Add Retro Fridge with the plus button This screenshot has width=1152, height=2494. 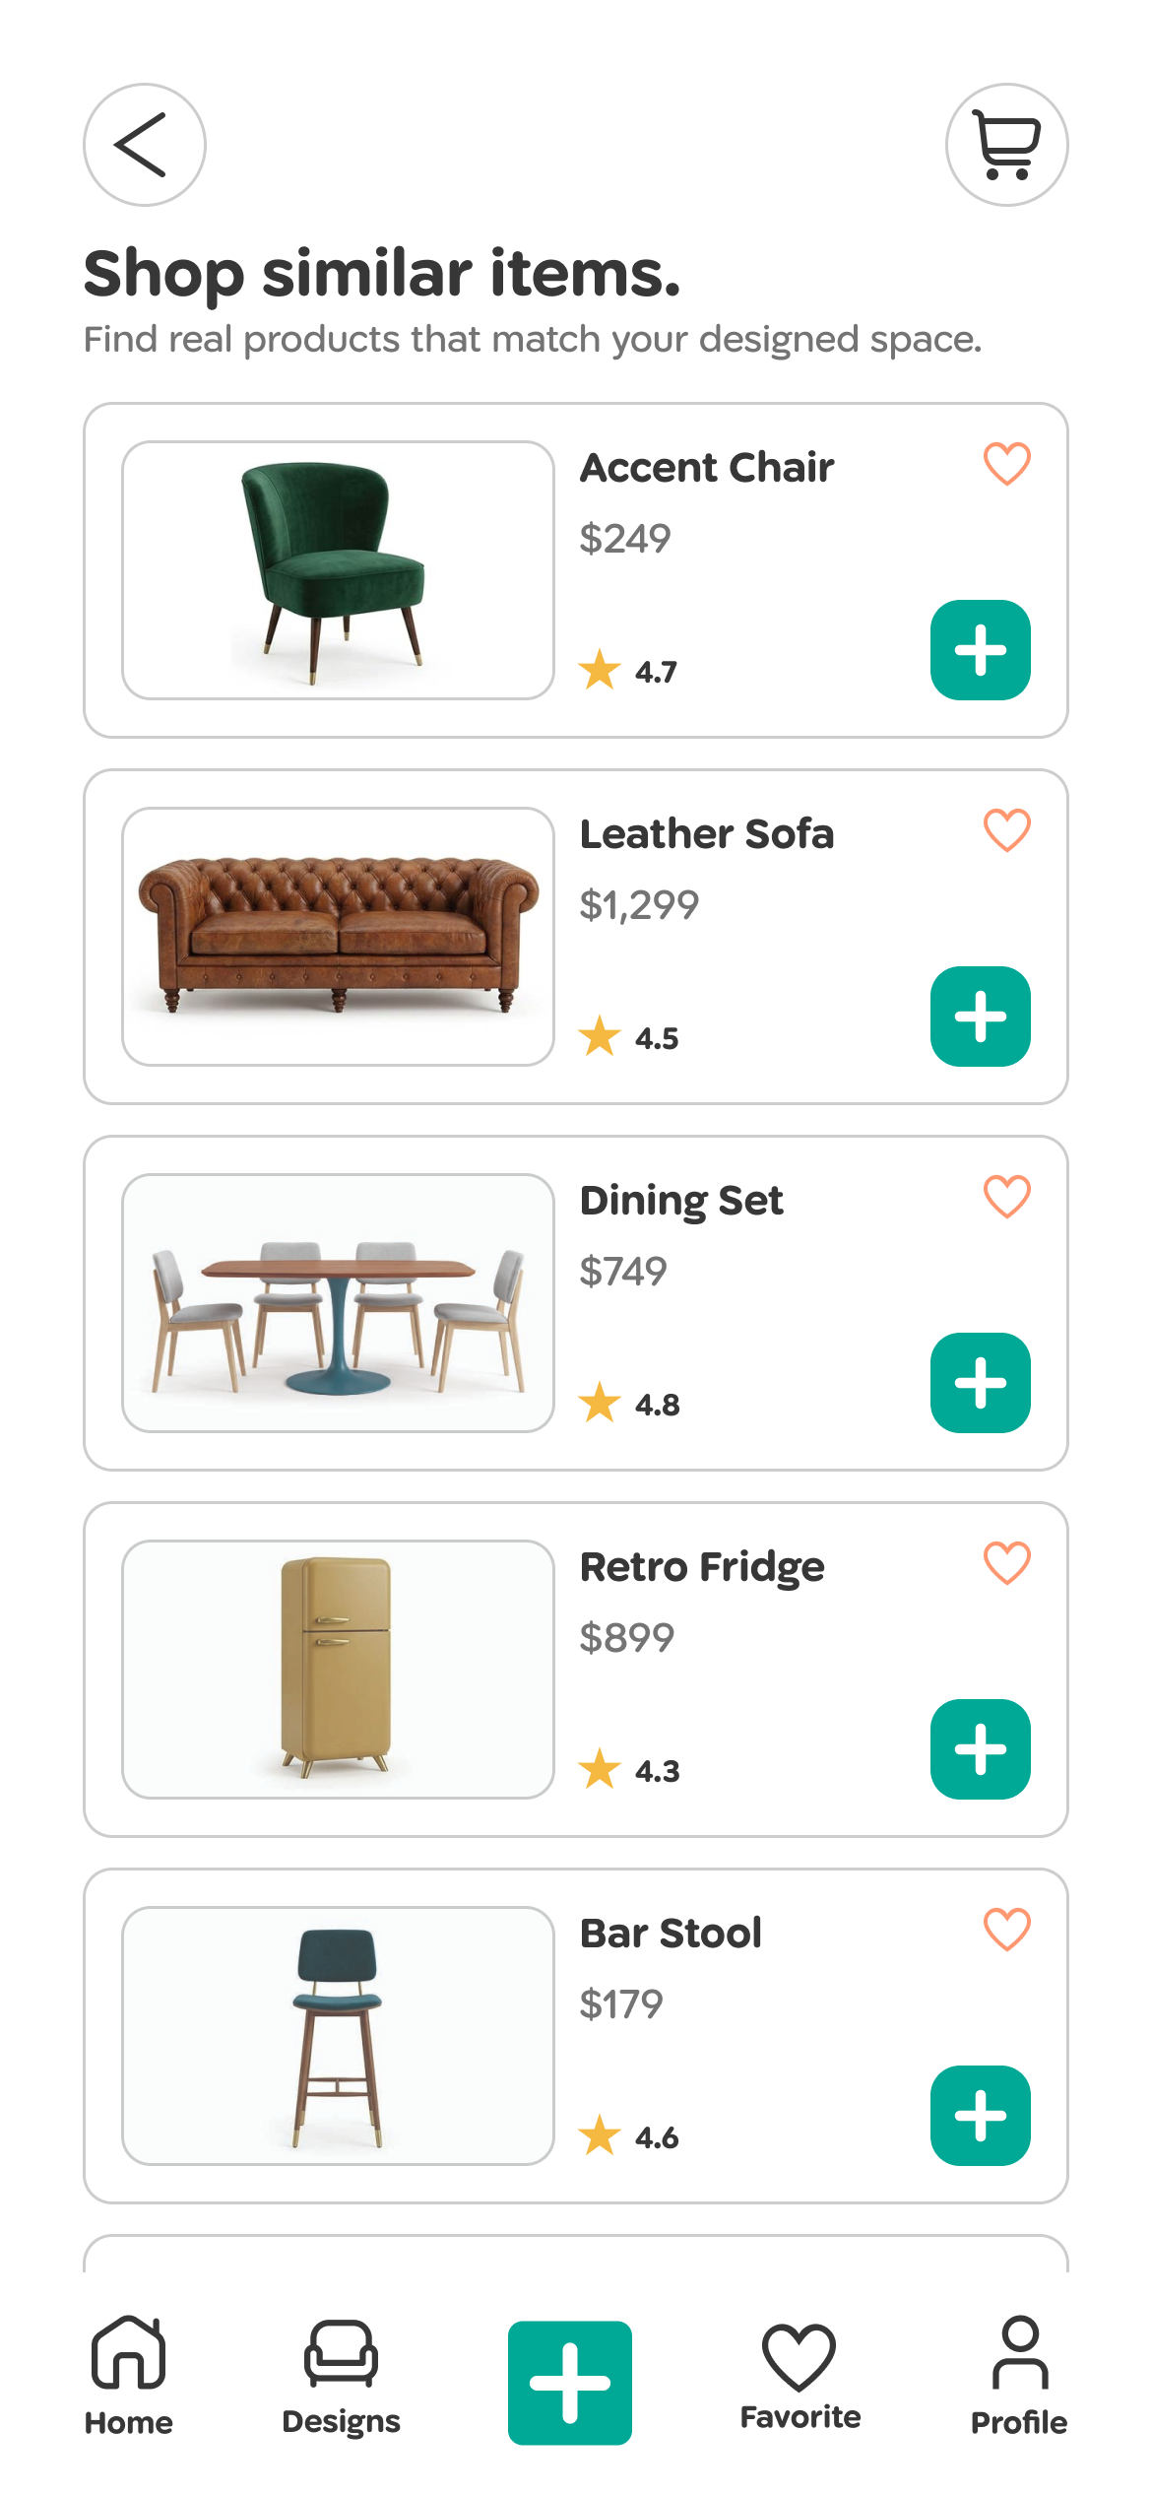[x=981, y=1749]
